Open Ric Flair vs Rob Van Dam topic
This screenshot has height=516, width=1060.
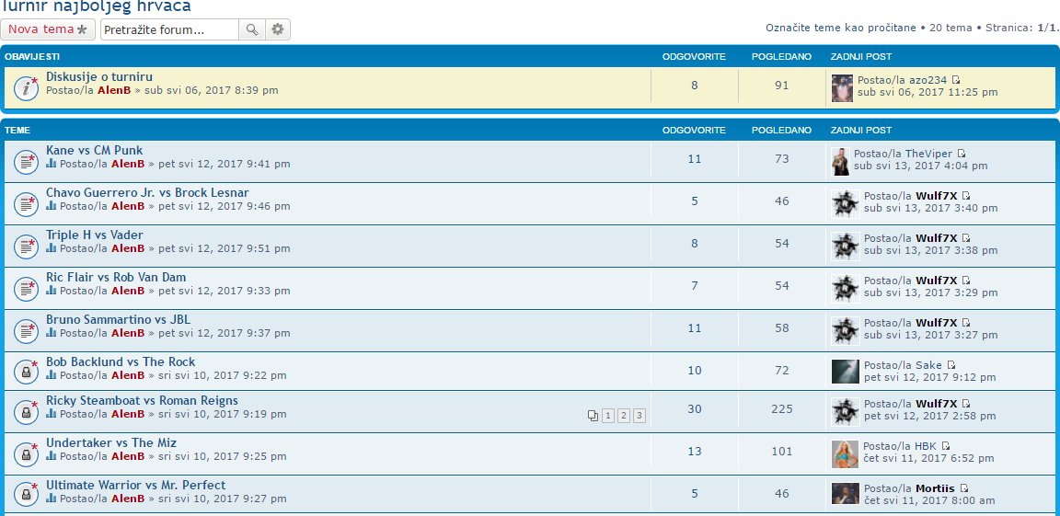(x=116, y=277)
